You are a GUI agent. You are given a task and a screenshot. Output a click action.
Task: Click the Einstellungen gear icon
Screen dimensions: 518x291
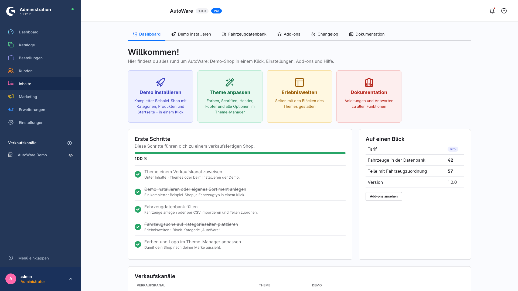pos(11,123)
